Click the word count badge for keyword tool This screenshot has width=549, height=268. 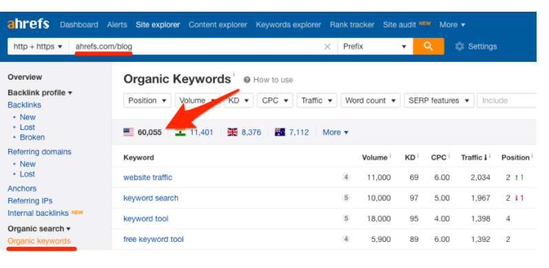pos(346,219)
